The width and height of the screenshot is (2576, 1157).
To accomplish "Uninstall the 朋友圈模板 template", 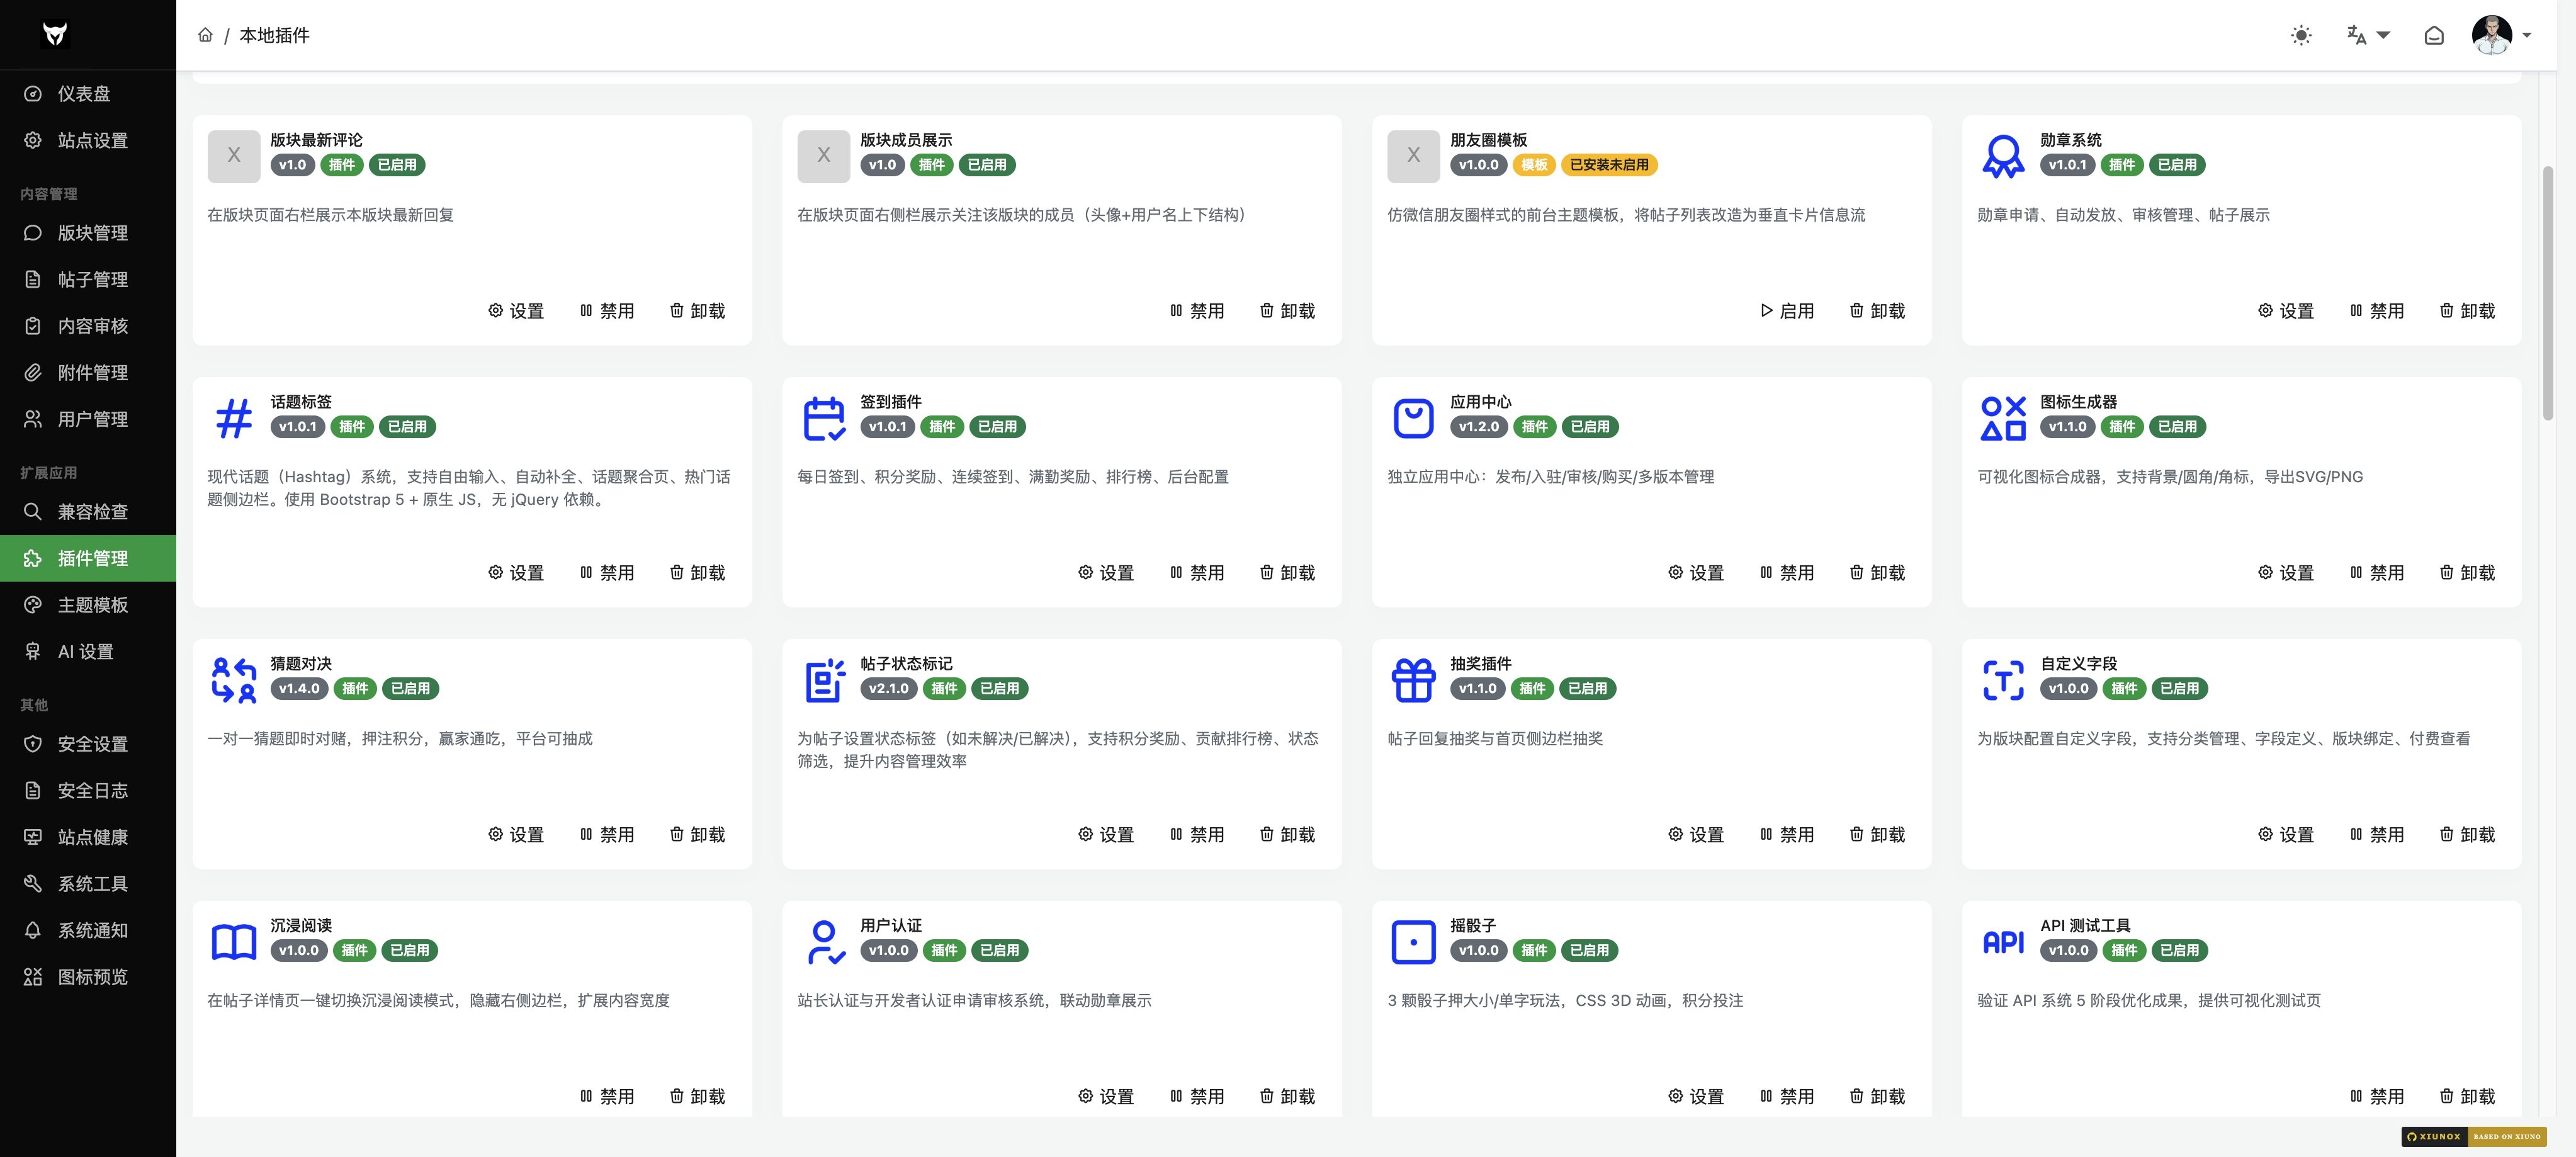I will 1877,311.
